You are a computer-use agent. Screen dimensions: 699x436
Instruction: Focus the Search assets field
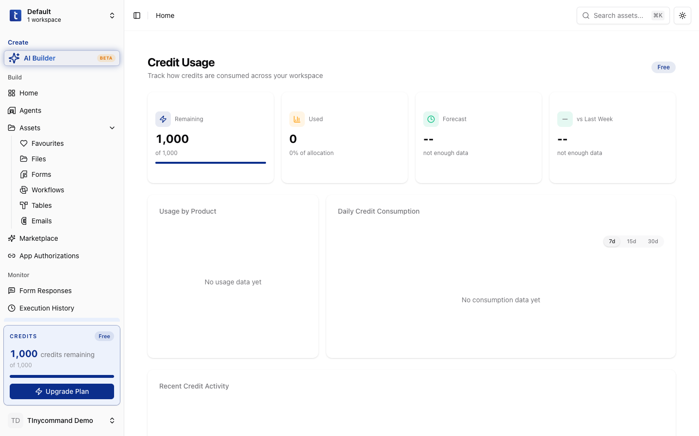point(623,16)
